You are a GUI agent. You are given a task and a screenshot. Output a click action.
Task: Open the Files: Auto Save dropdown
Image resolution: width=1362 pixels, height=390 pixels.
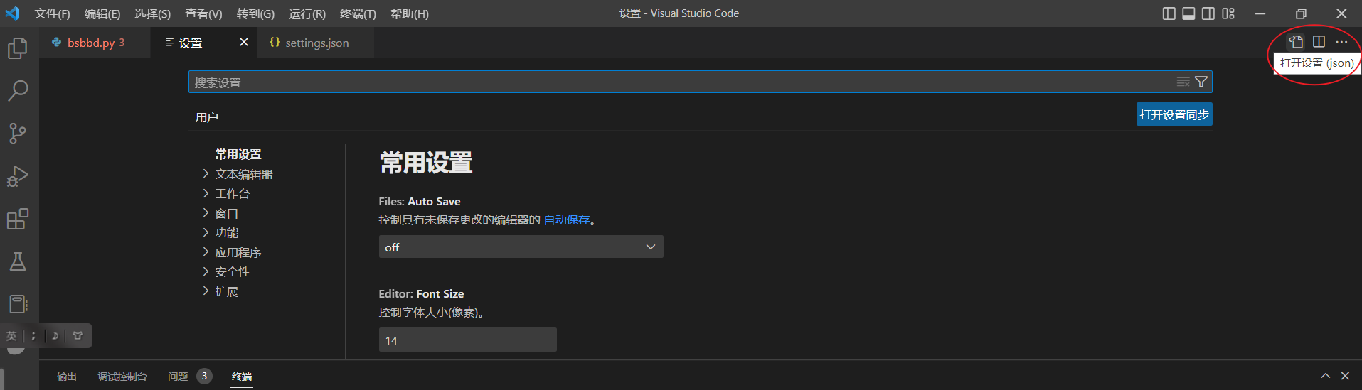click(521, 247)
